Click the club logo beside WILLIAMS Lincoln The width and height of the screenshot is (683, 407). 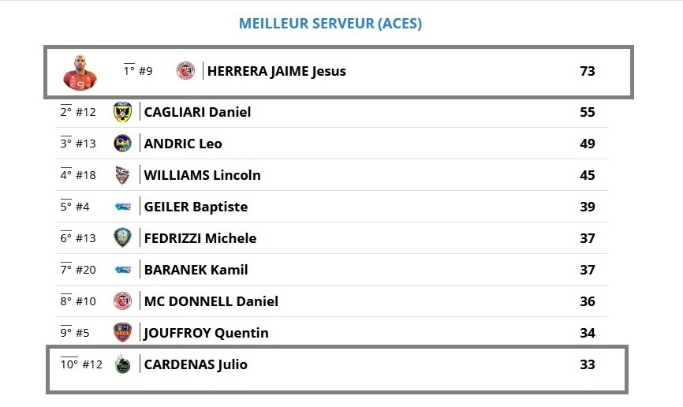[x=122, y=175]
